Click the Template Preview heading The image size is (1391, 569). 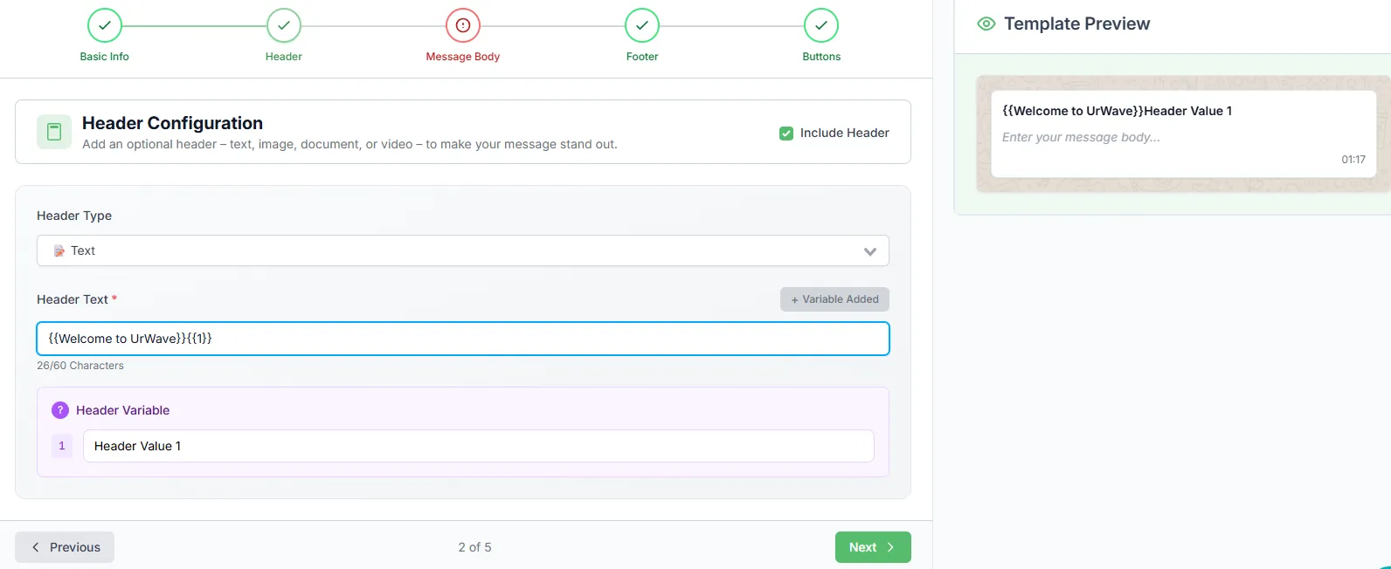point(1076,24)
